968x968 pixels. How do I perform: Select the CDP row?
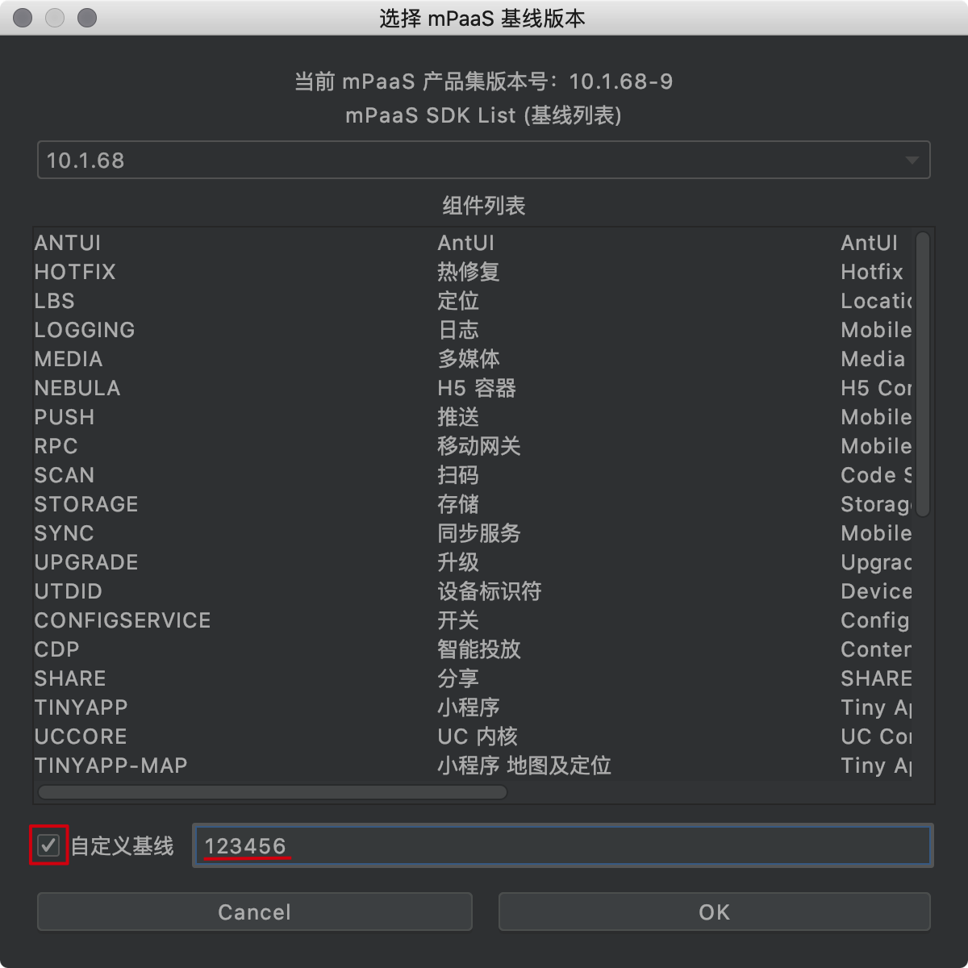point(473,649)
